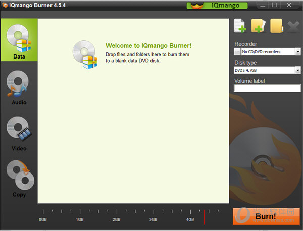Close the IQmango Burner window

tap(289, 5)
